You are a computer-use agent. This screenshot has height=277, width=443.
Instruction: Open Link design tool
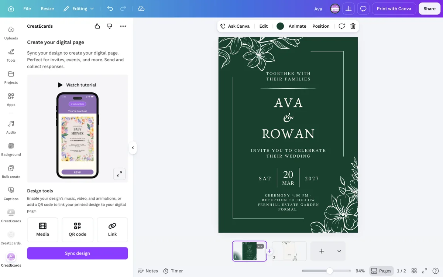point(112,230)
